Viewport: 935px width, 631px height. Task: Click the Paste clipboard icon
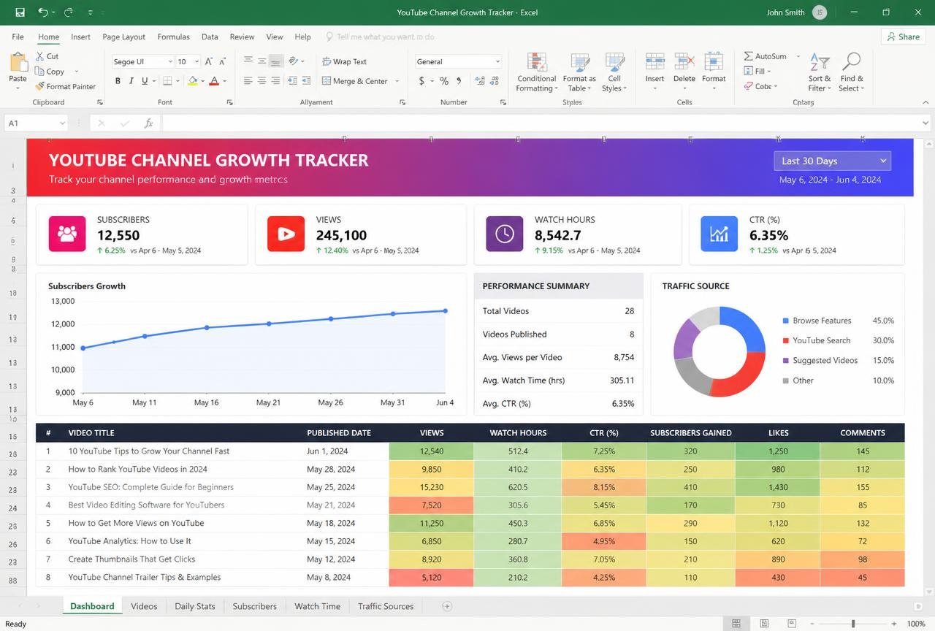point(18,62)
